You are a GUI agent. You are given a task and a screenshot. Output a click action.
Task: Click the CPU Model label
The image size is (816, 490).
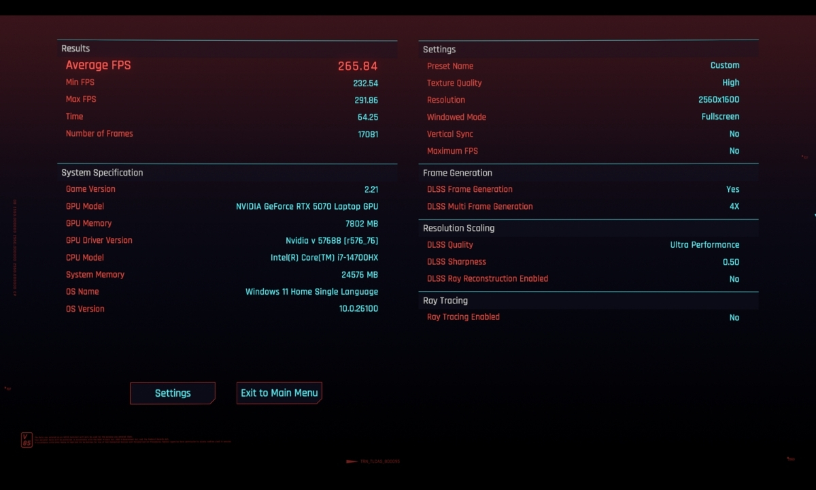[85, 257]
